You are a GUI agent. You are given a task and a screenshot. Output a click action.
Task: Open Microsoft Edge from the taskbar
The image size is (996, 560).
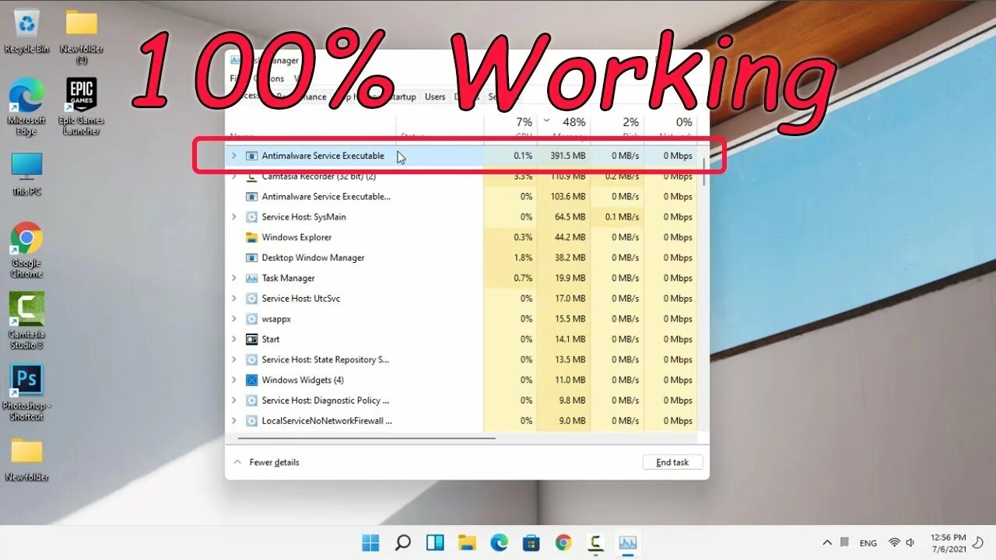click(x=499, y=542)
